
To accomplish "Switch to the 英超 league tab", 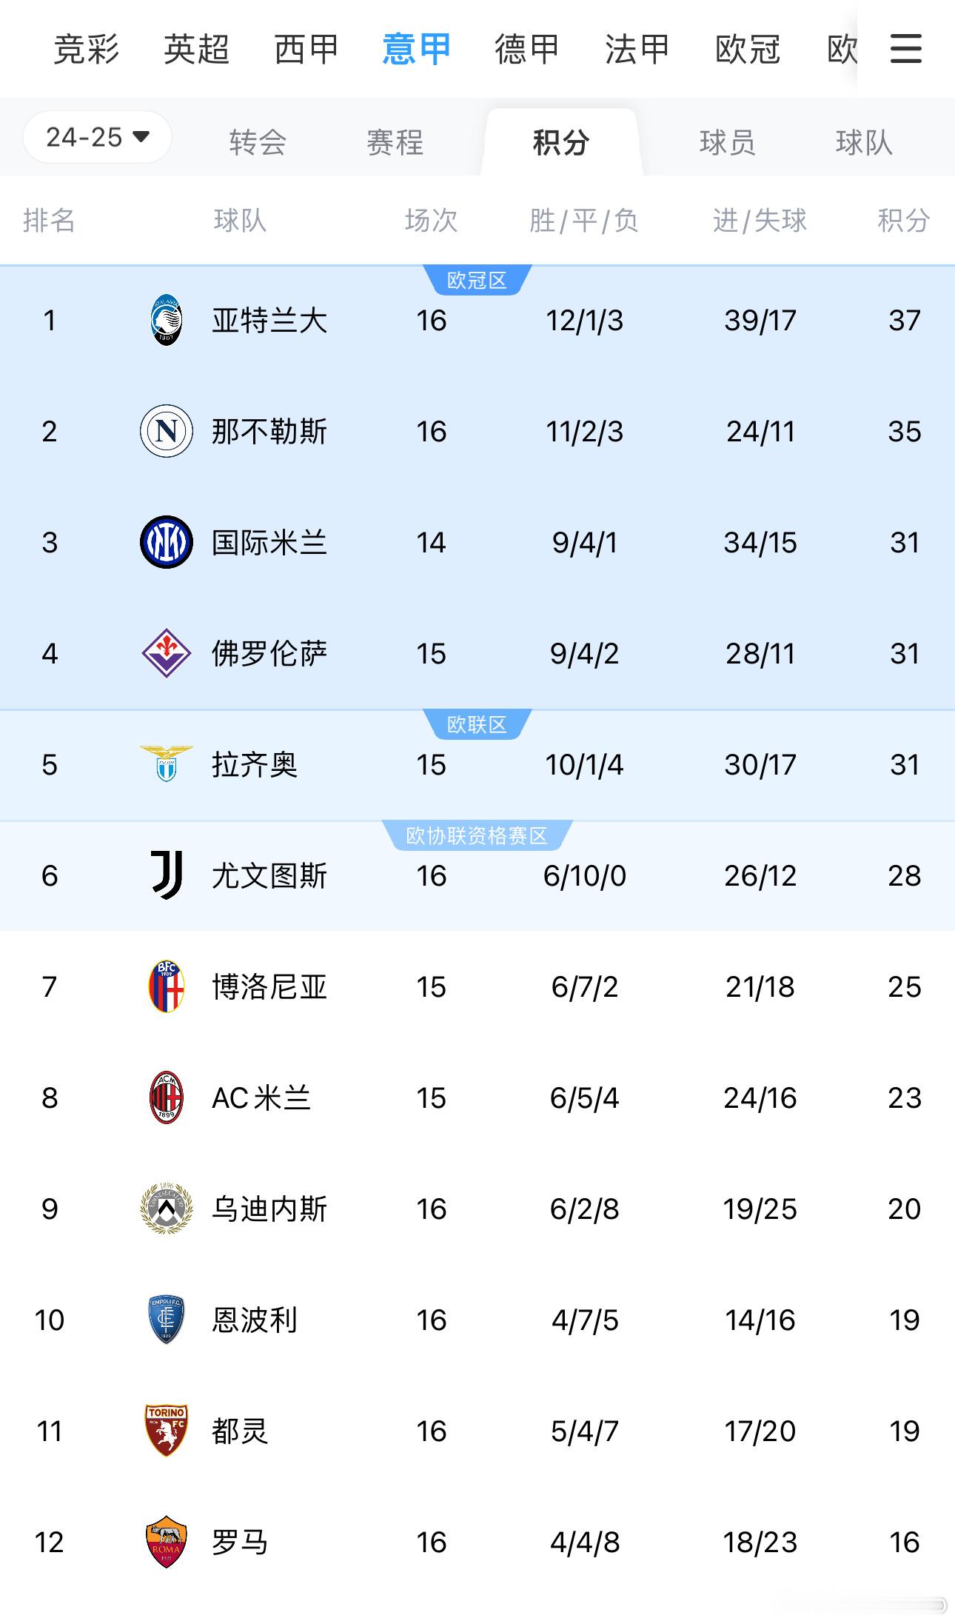I will (x=196, y=50).
